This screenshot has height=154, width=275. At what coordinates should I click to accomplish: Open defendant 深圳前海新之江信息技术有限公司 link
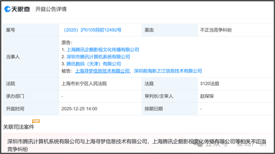pyautogui.click(x=168, y=71)
